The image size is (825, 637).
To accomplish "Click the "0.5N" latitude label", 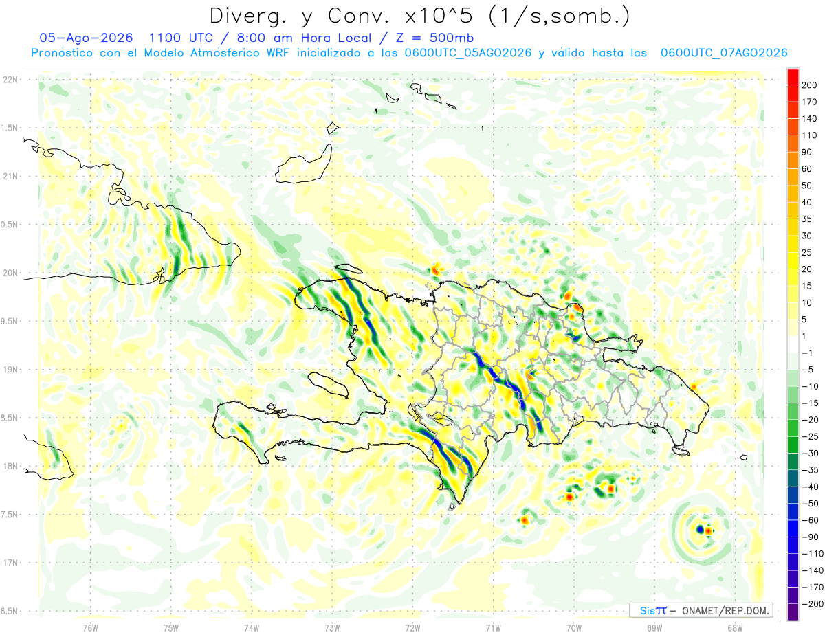I will (x=10, y=225).
